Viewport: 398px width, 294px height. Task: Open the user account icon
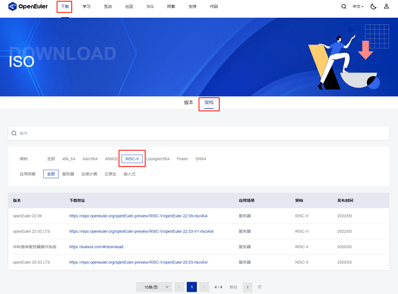coord(386,6)
